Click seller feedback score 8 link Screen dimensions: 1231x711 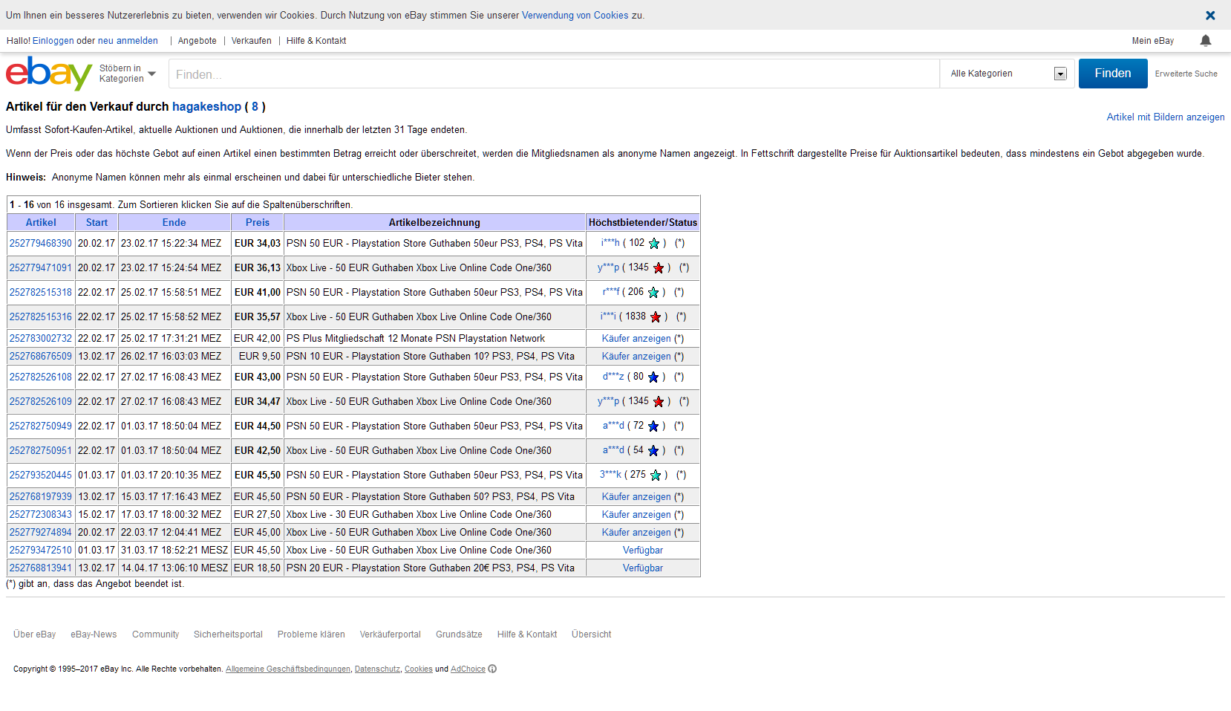255,106
